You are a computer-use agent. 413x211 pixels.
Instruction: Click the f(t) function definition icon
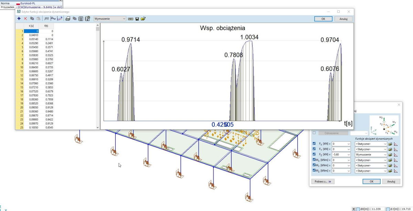pyautogui.click(x=46, y=19)
